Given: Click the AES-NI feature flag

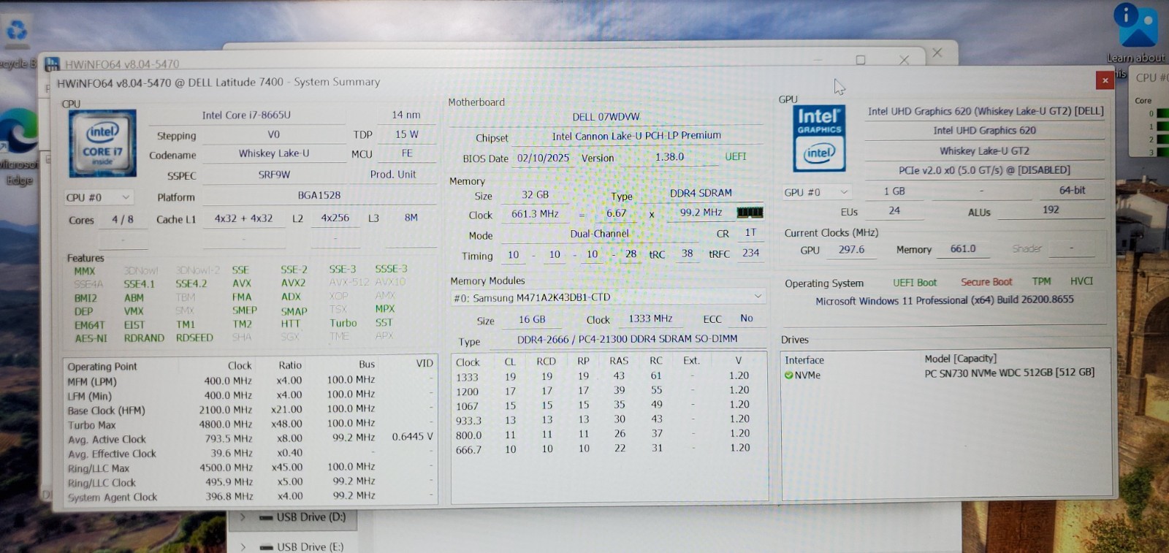Looking at the screenshot, I should tap(91, 338).
